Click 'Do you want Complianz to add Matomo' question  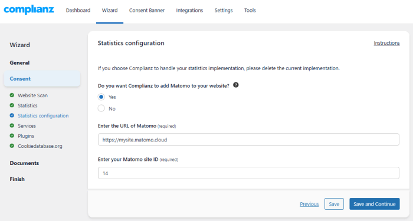(163, 86)
